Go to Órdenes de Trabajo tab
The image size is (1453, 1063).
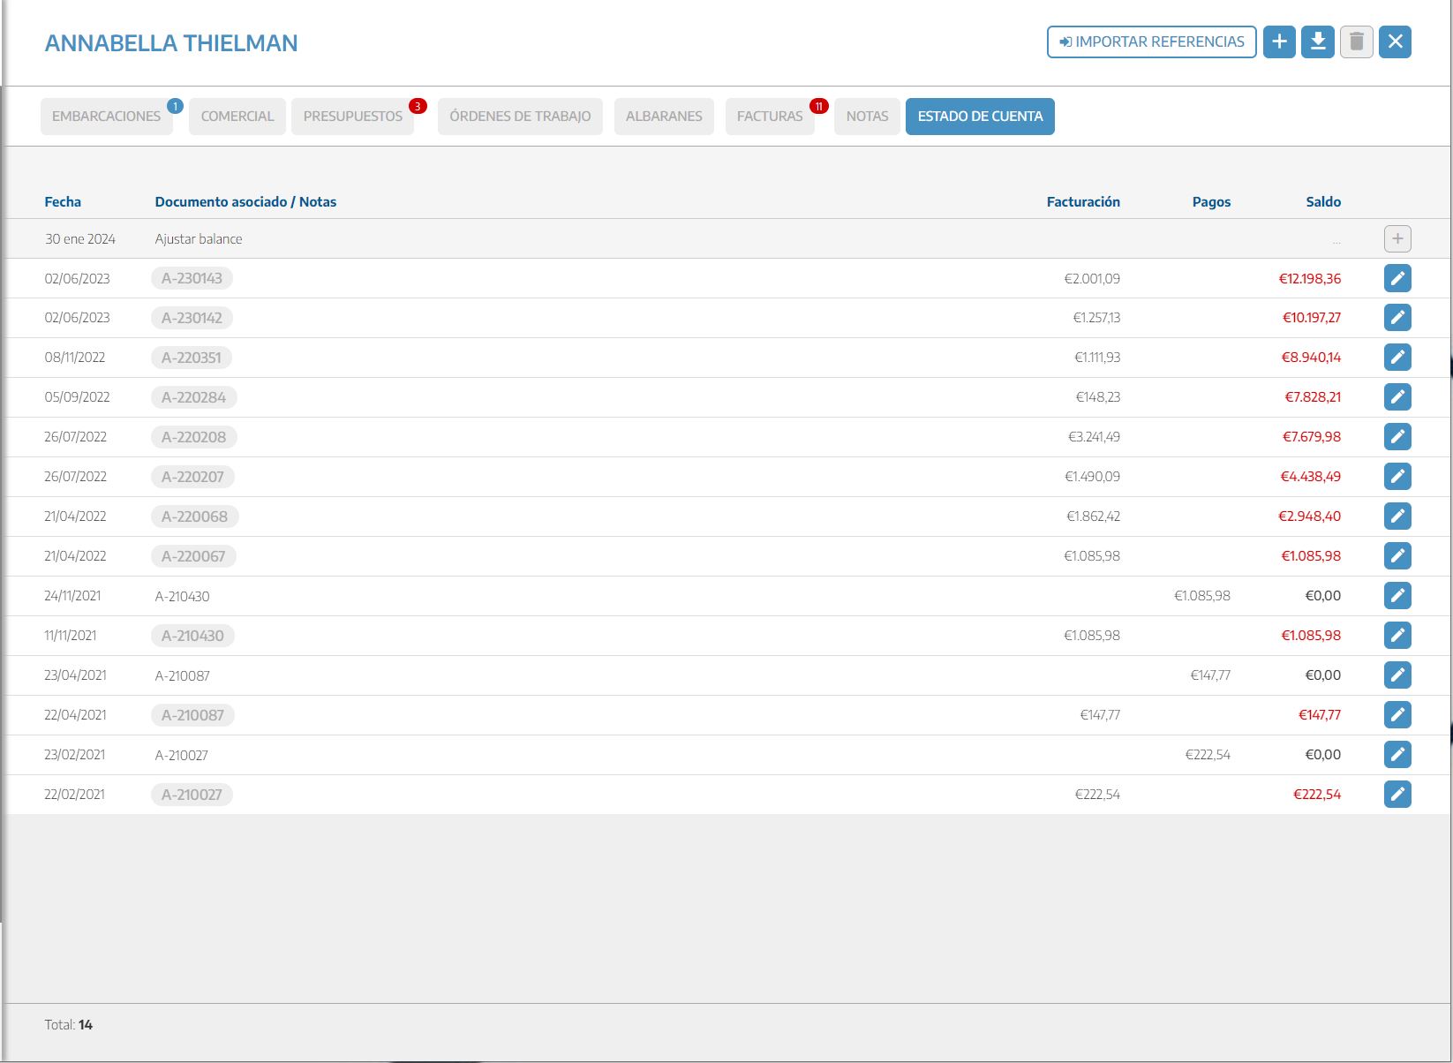point(520,117)
